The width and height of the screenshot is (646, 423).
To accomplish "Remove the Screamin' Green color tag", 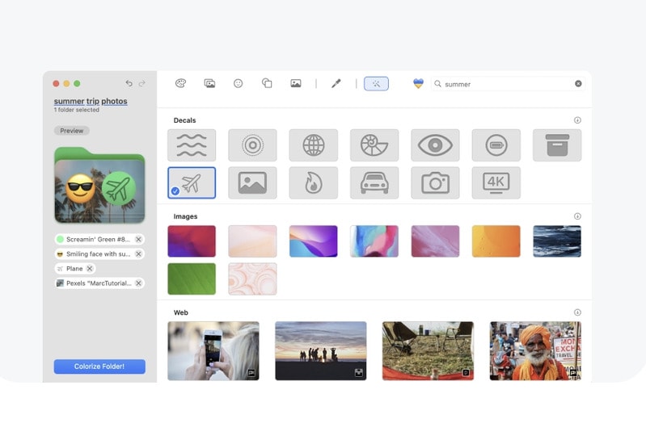I will (x=138, y=239).
